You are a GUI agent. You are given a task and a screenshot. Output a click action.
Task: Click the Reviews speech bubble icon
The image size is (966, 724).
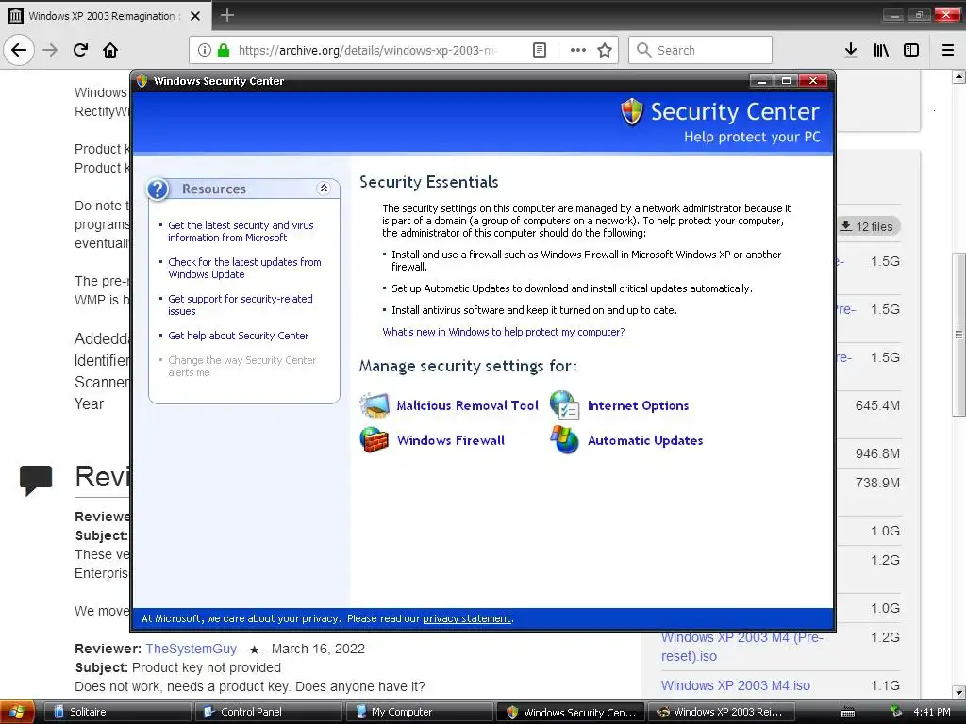[36, 480]
